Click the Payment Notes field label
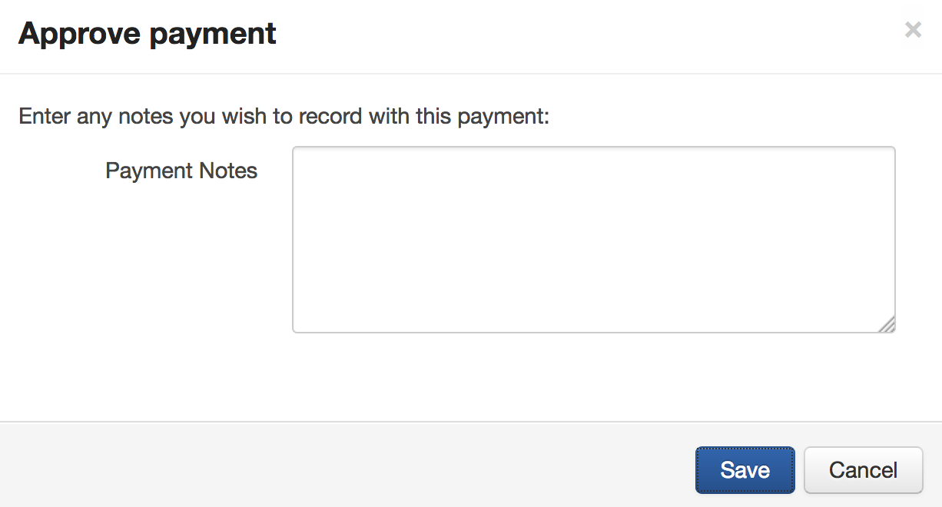 pyautogui.click(x=181, y=171)
